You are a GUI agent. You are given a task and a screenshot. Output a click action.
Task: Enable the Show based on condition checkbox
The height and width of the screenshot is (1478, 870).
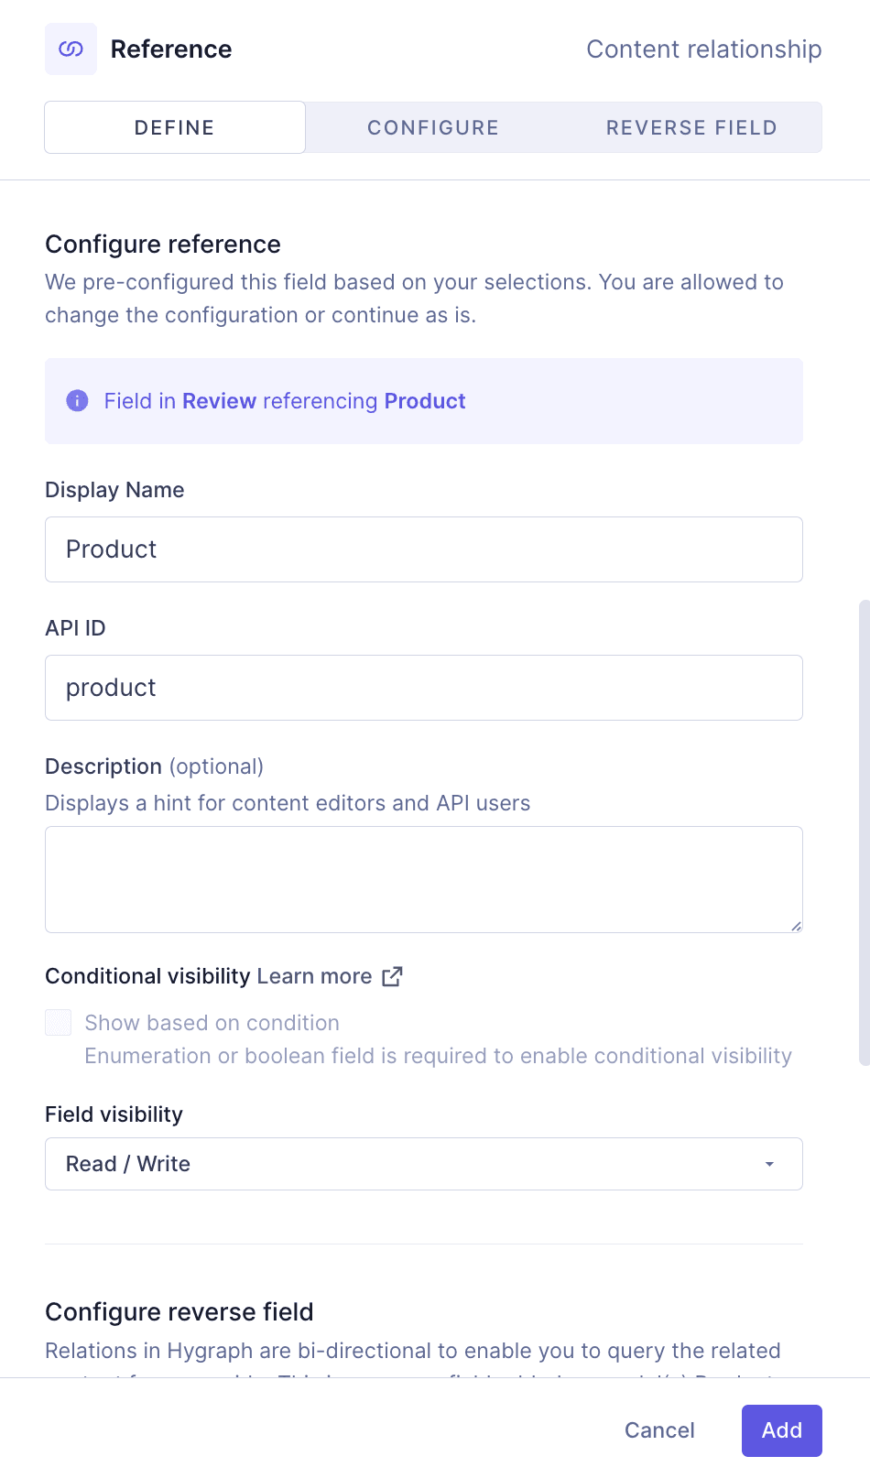click(58, 1022)
